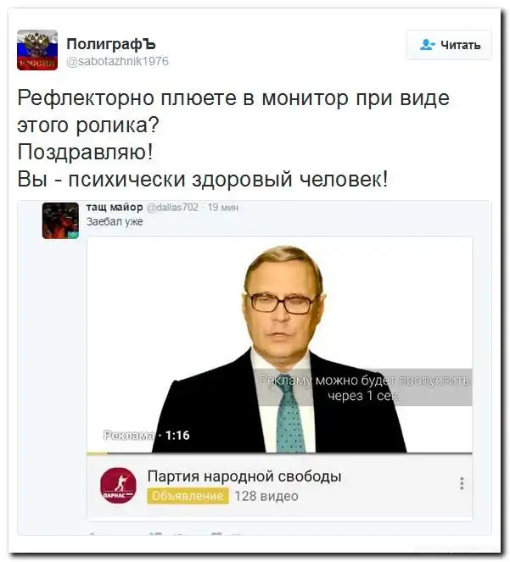Click the Реклама 1:16 time label

tap(147, 435)
